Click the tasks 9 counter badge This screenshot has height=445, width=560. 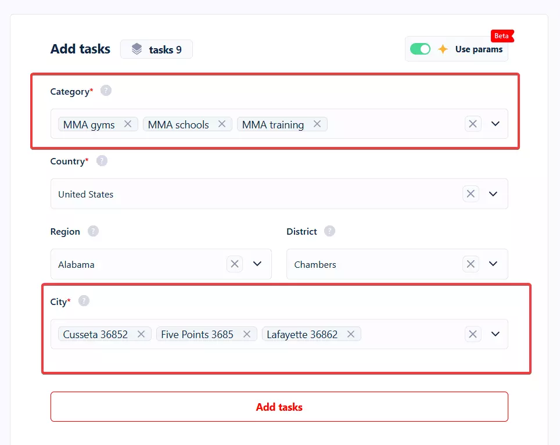pos(156,49)
